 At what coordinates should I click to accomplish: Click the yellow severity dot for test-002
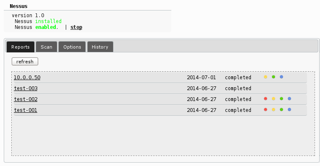pos(274,99)
